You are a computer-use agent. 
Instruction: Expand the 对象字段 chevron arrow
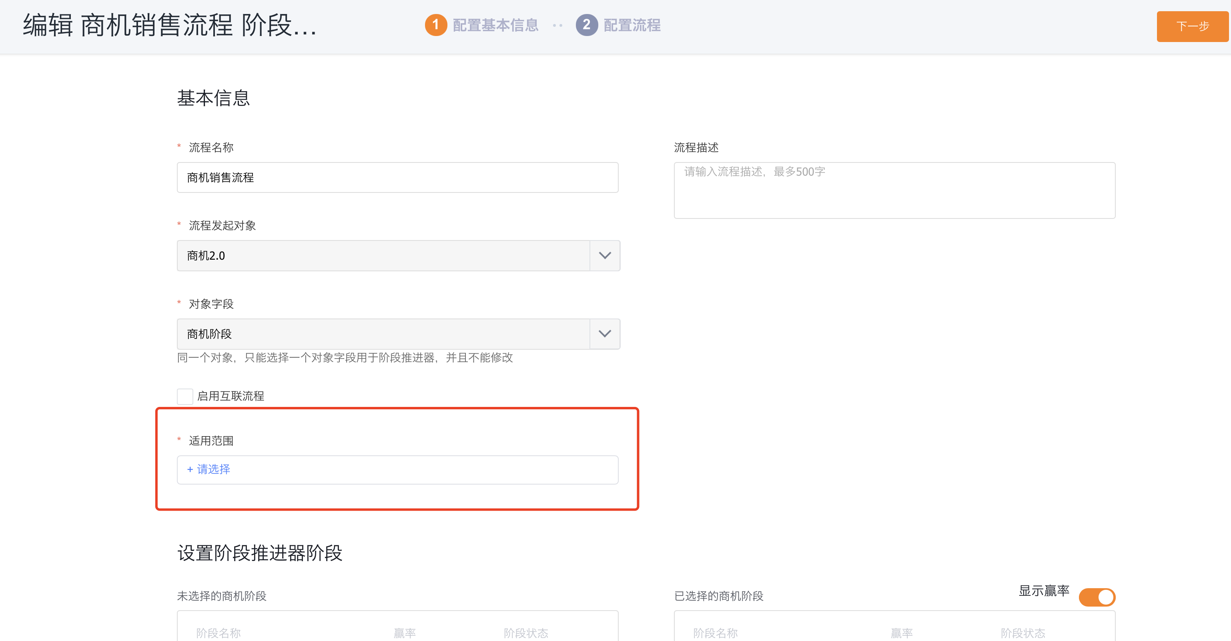[x=605, y=334]
